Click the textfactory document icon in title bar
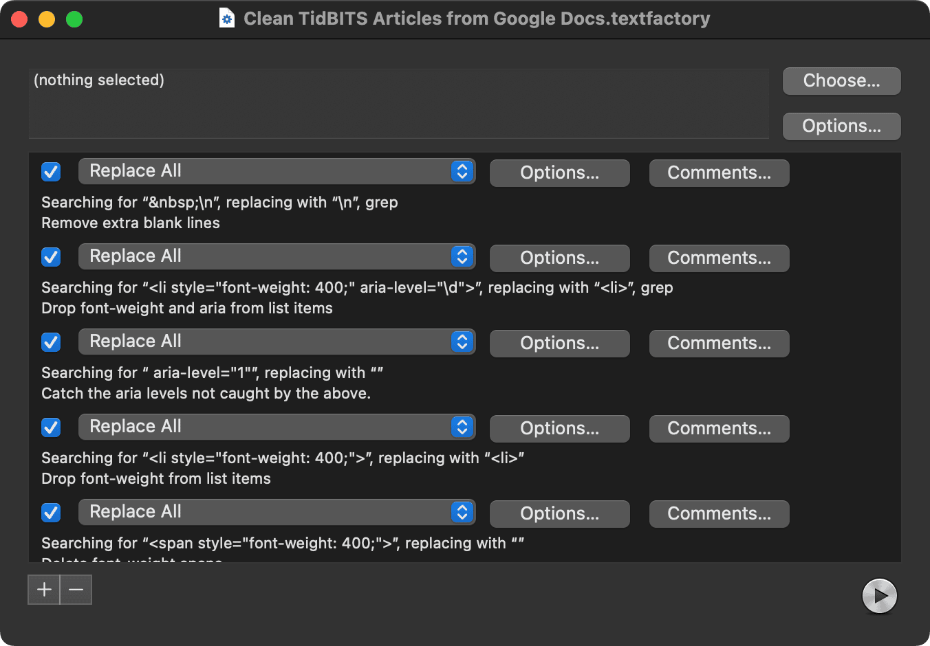The image size is (930, 646). 226,18
